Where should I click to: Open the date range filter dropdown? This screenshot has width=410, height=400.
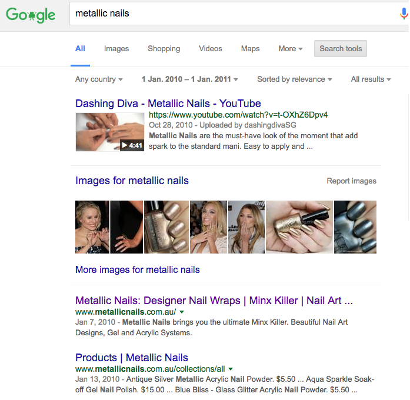190,79
